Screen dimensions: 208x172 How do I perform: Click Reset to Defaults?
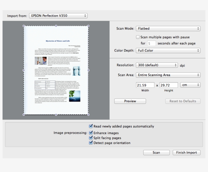183,101
